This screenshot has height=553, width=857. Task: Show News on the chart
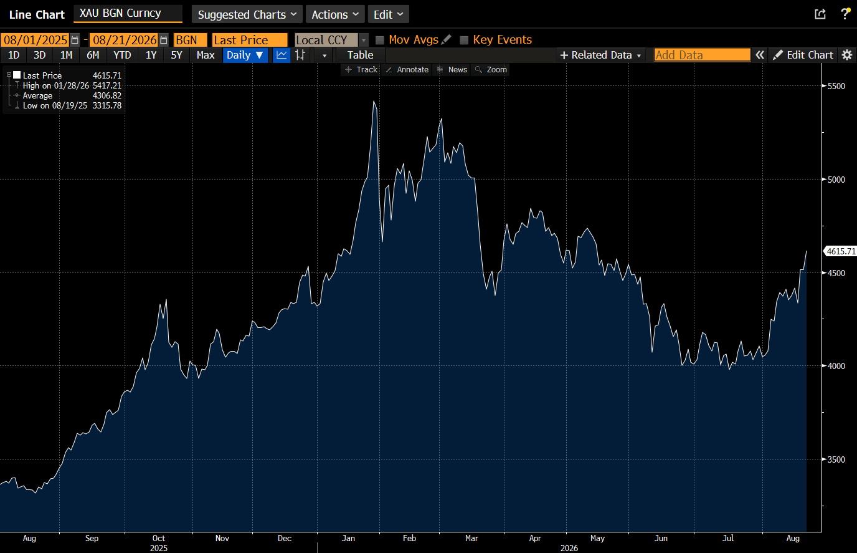[x=452, y=70]
